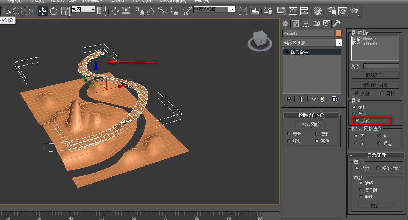Select the 渲染时 update radio
This screenshot has height=220, width=408.
click(x=360, y=190)
